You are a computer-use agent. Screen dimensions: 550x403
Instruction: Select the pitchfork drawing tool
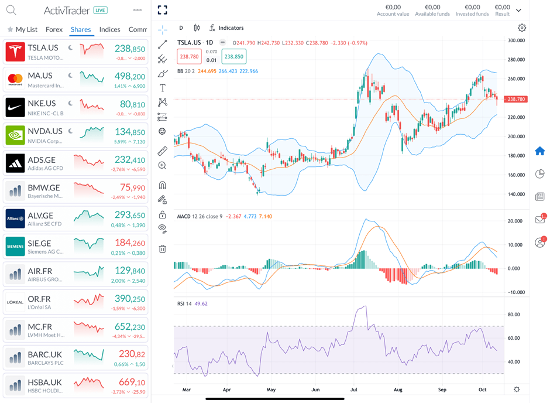[x=163, y=59]
